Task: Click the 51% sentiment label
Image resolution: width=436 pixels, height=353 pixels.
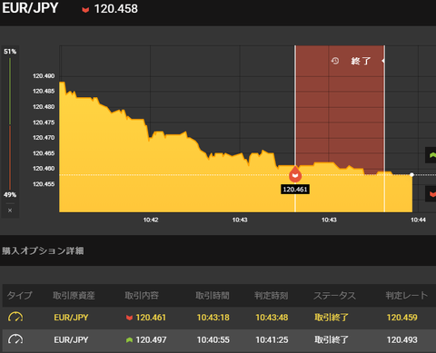Action: [10, 52]
